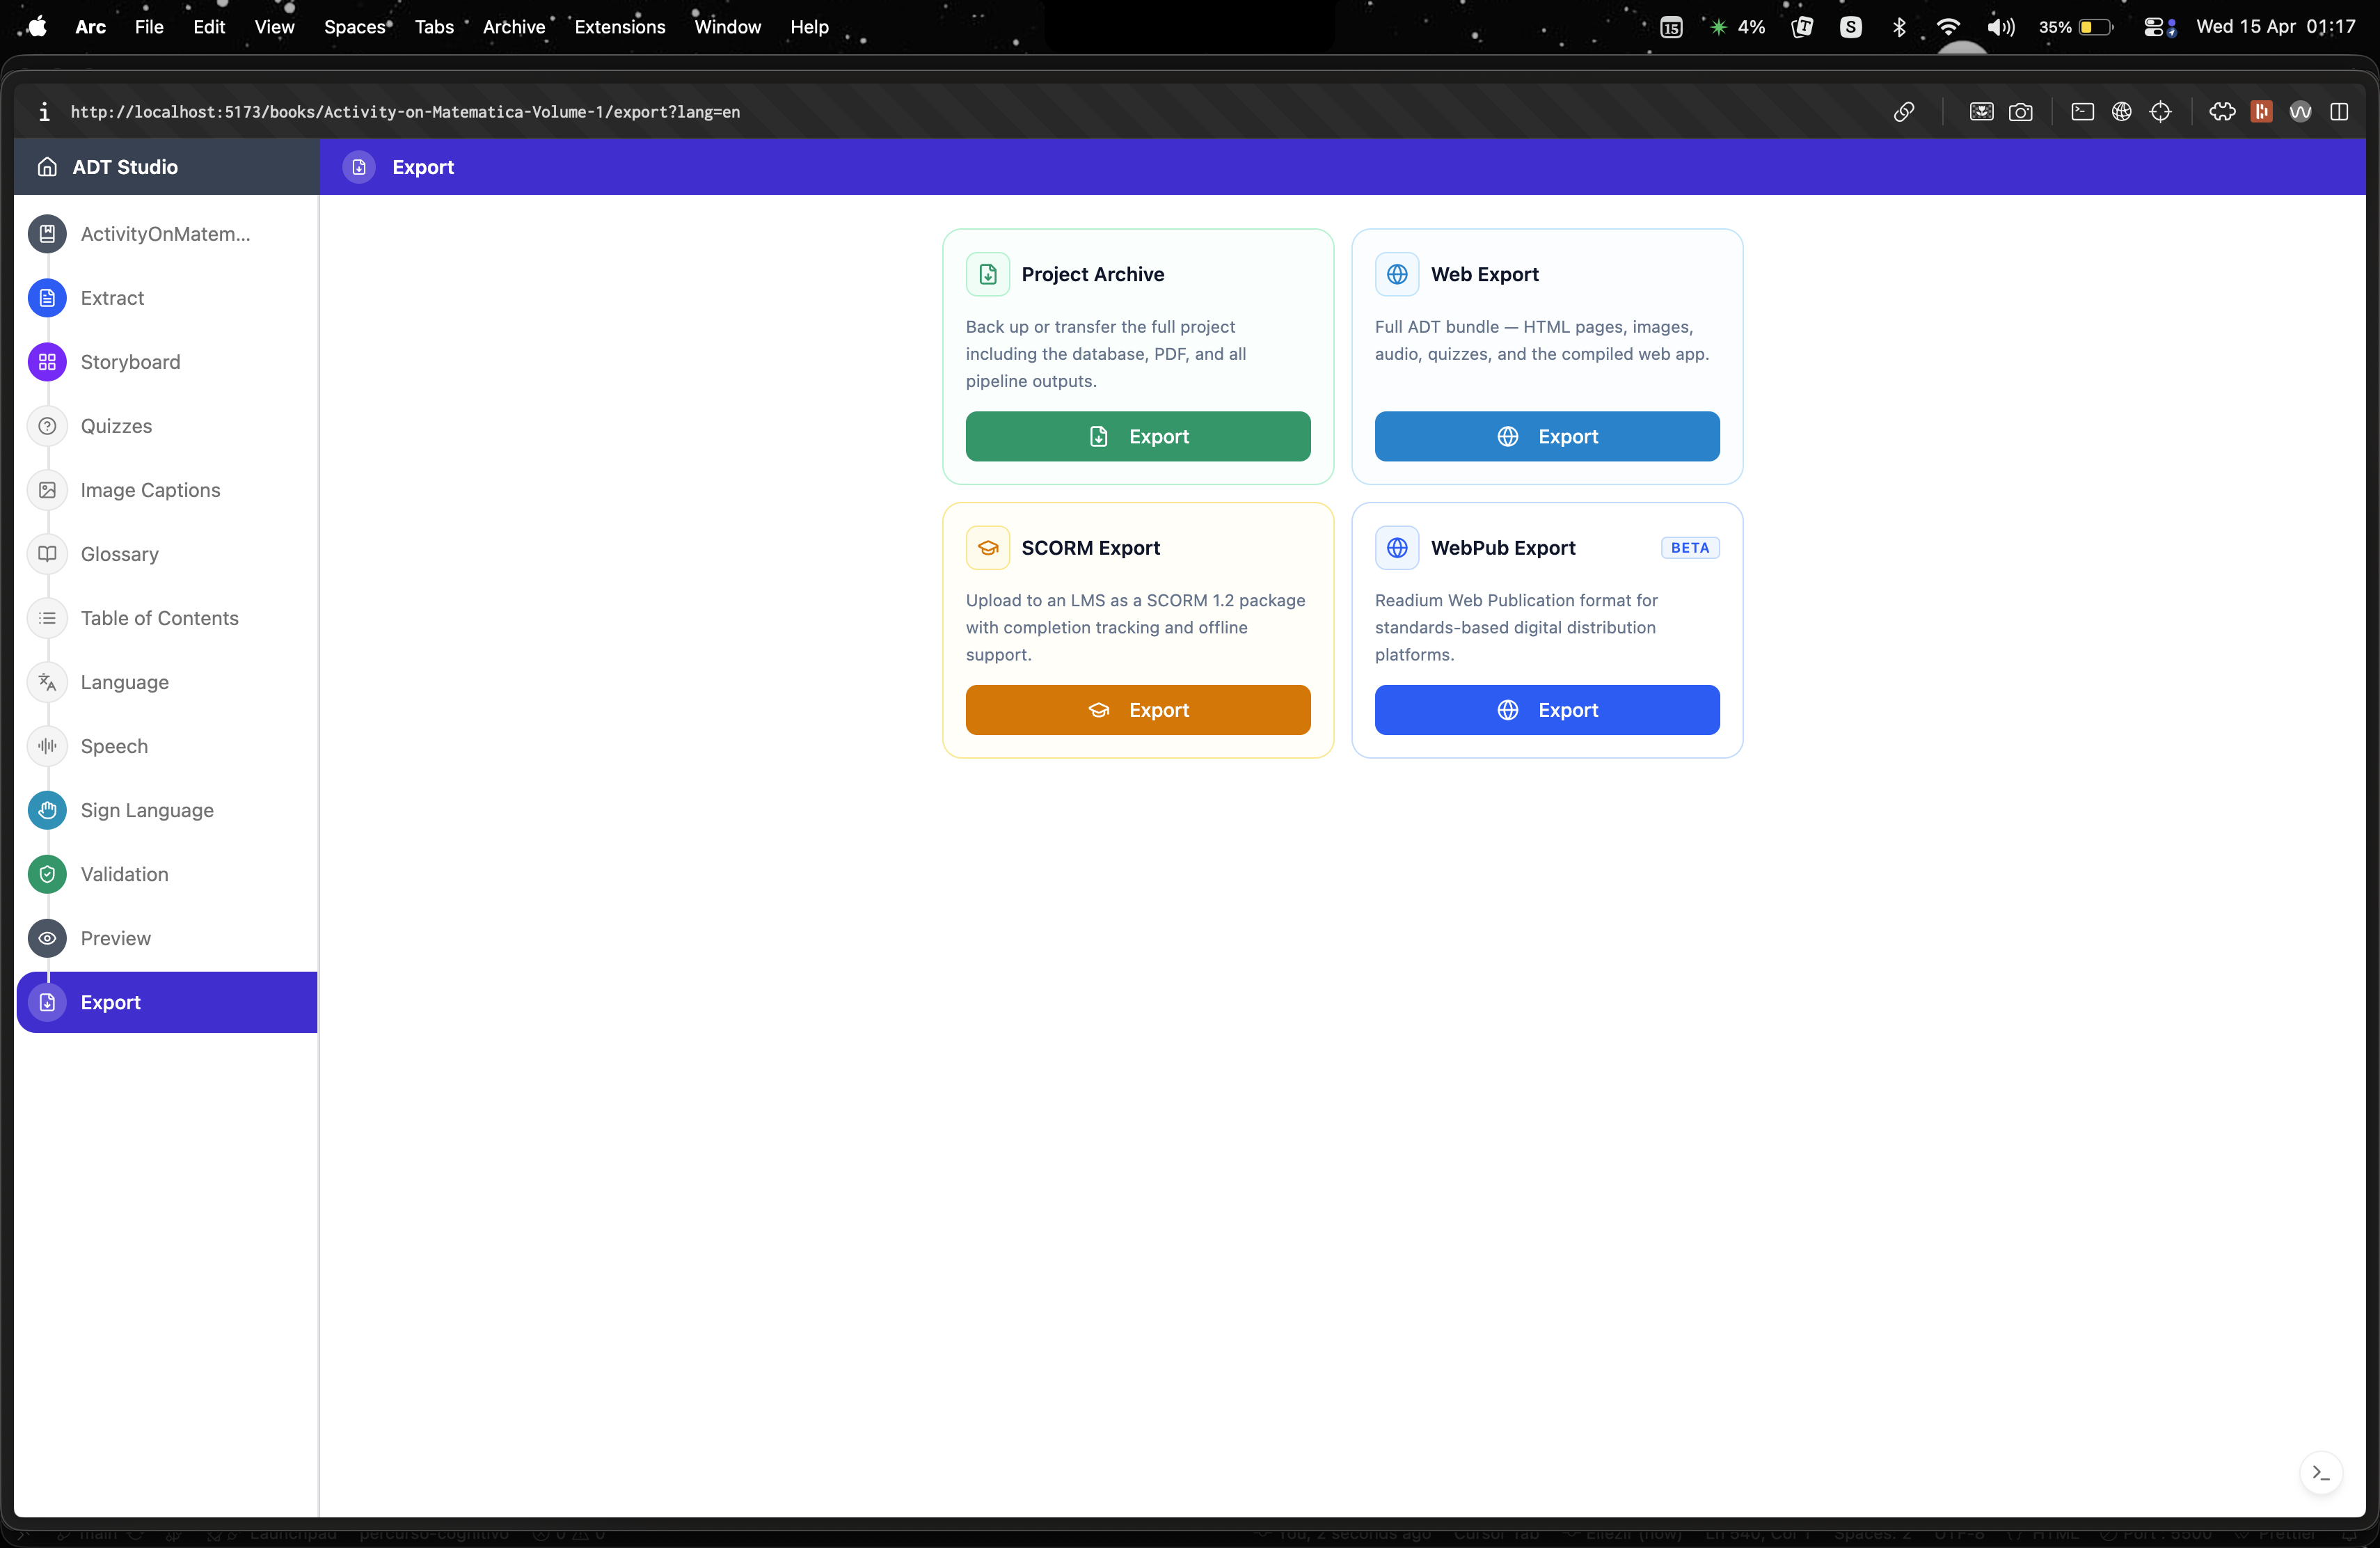This screenshot has height=1548, width=2380.
Task: Click the Project Archive card title
Action: [1093, 274]
